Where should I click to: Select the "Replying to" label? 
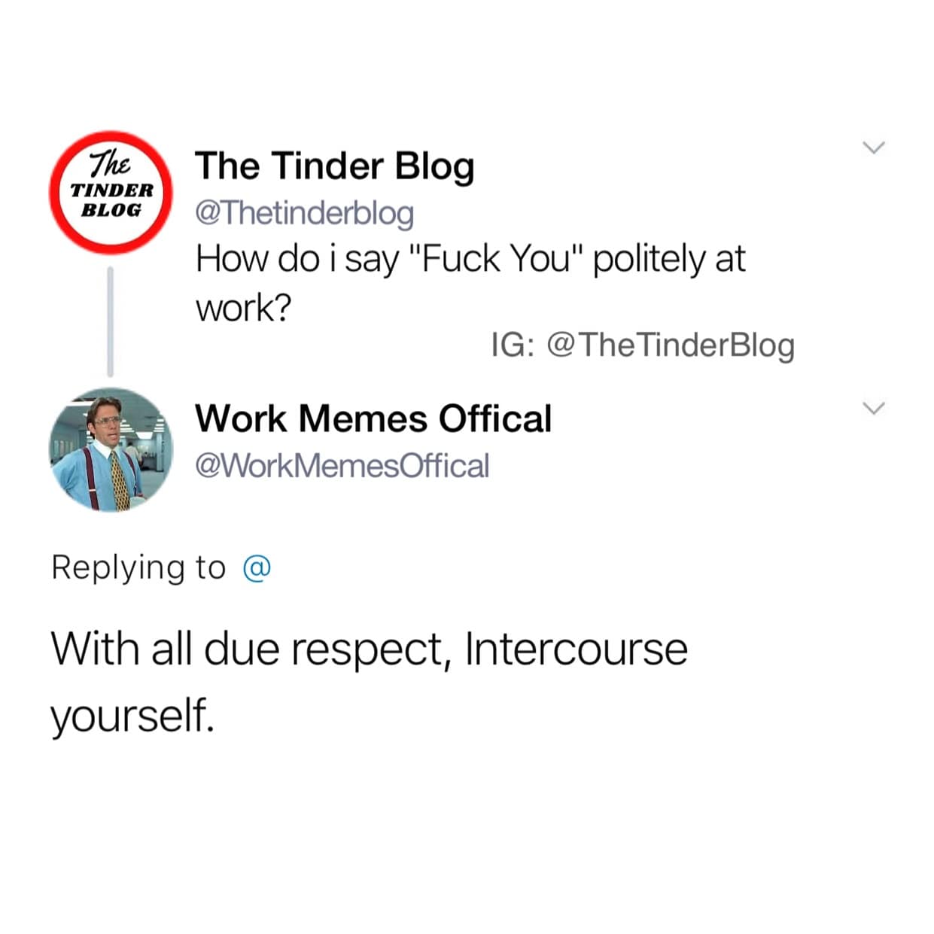click(138, 567)
